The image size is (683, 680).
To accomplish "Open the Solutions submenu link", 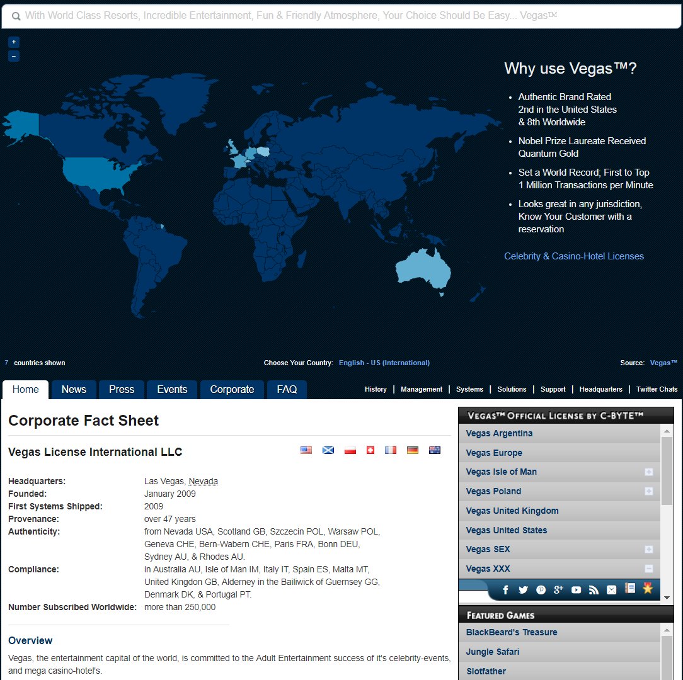I will [512, 389].
